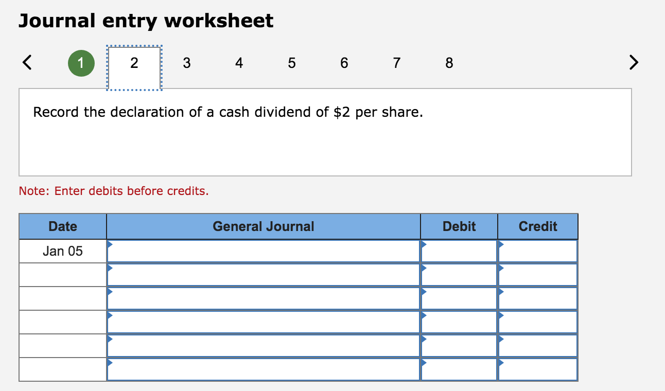Click the 'Note: Enter debits before credits.' text

114,191
